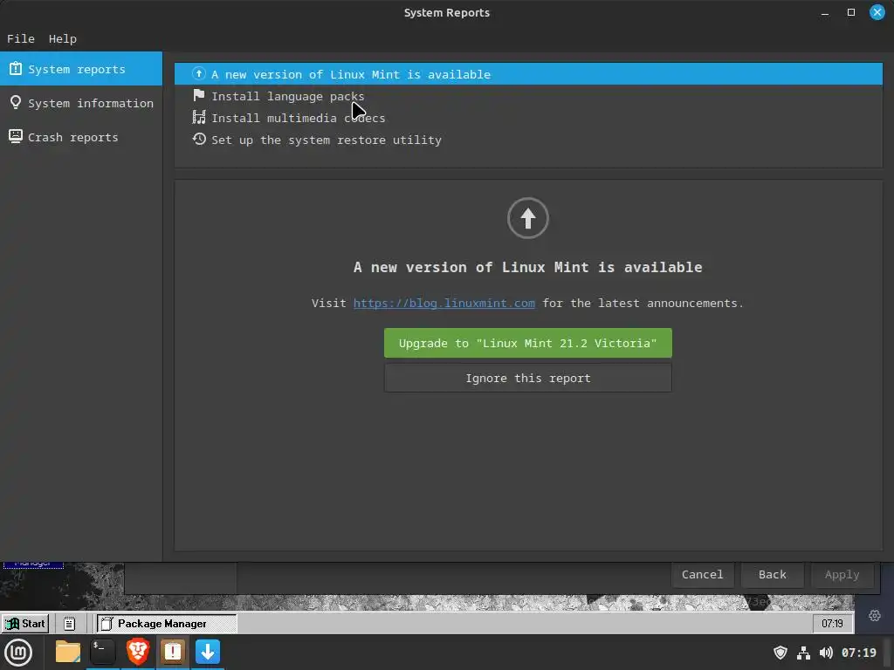Viewport: 894px width, 670px height.
Task: Switch to Package Manager taskbar window
Action: click(166, 623)
